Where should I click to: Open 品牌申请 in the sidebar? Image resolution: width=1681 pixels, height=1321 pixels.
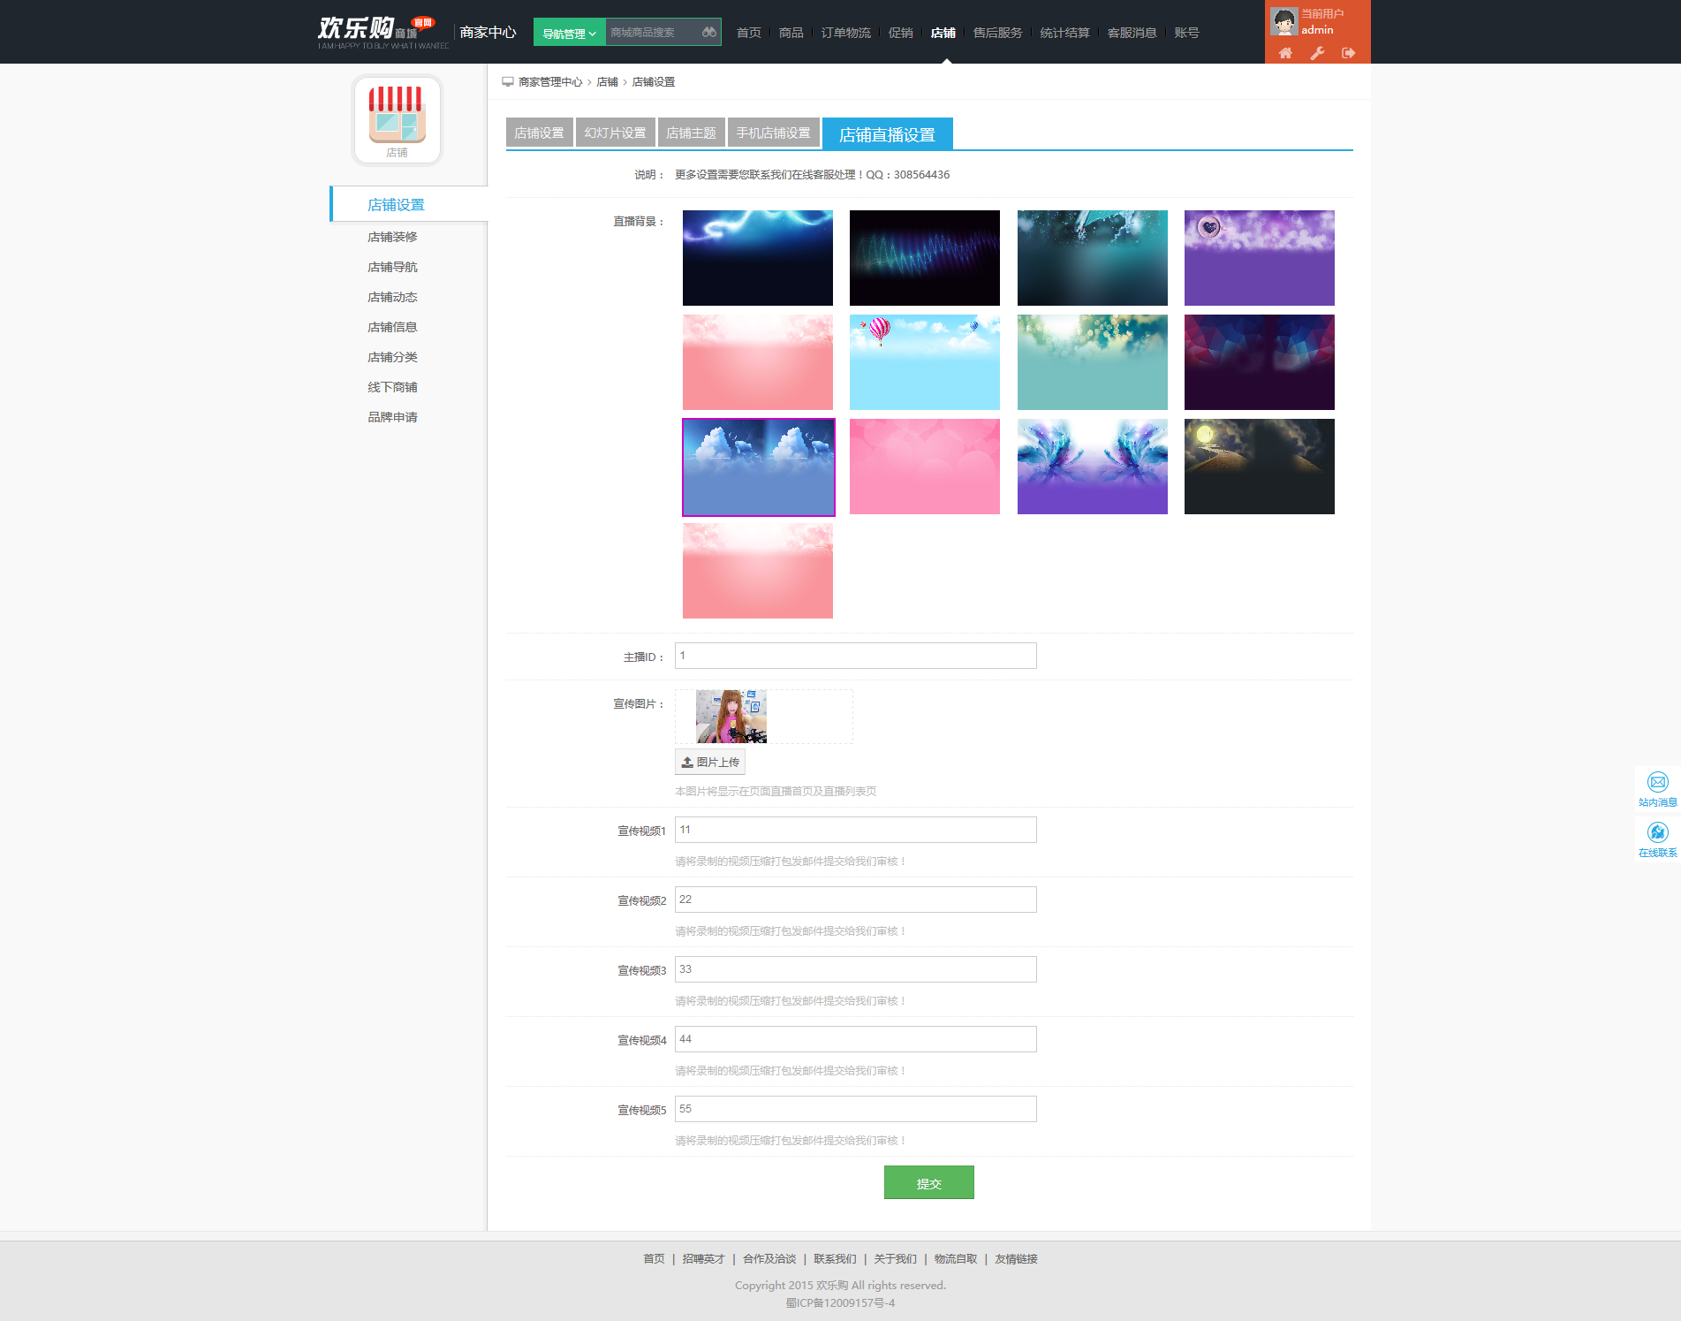393,417
